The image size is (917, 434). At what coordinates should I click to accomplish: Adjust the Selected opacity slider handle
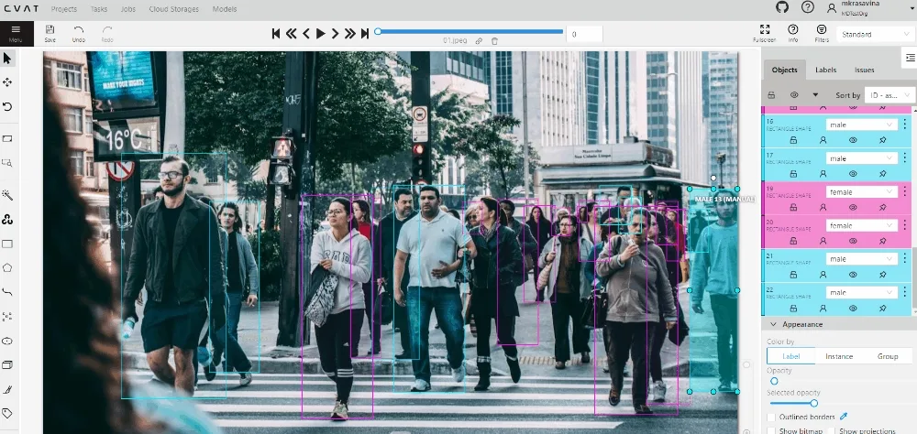pos(813,403)
